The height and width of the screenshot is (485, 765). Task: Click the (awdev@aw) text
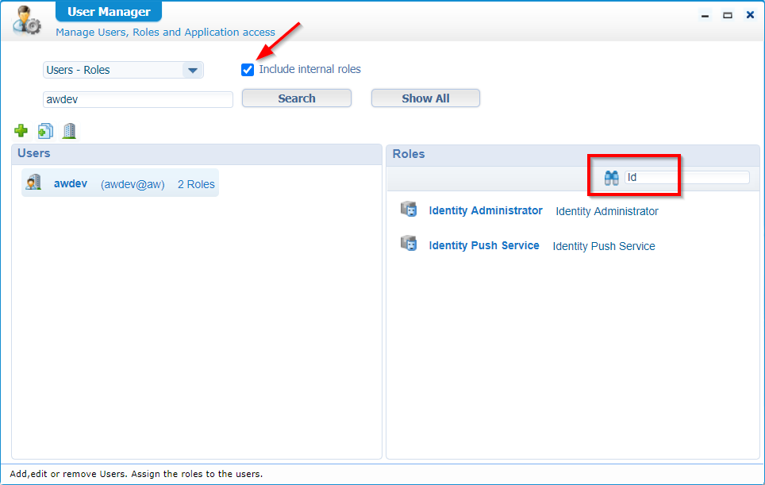click(133, 184)
